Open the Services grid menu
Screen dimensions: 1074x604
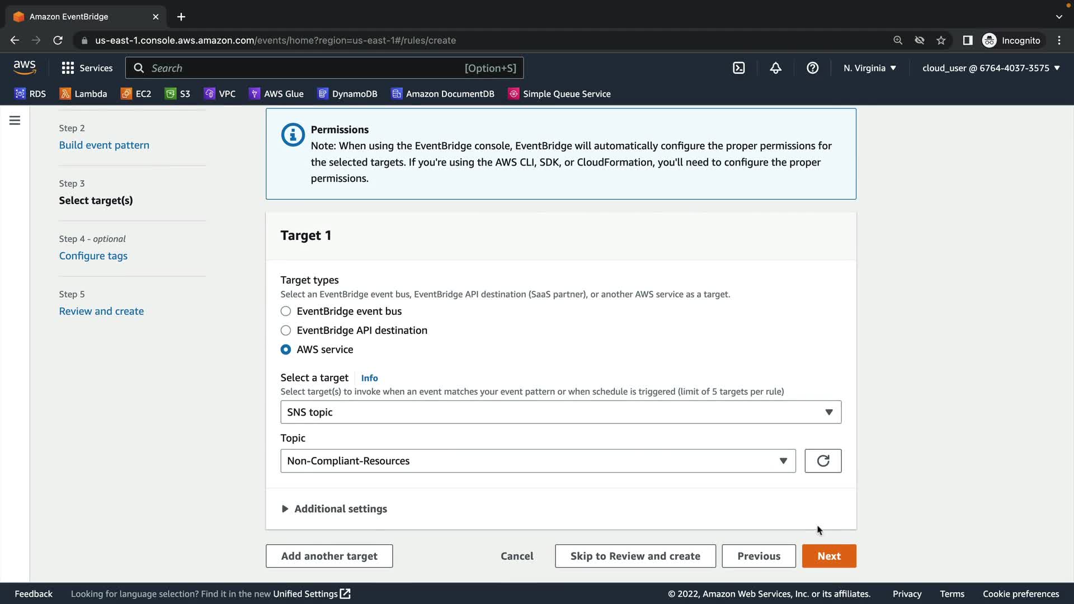87,68
